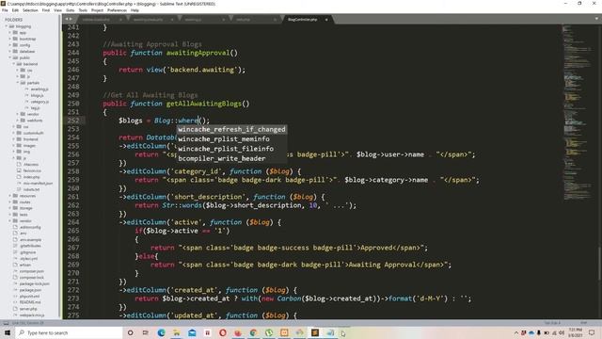
Task: Expand the database folder arrow
Action: click(10, 51)
